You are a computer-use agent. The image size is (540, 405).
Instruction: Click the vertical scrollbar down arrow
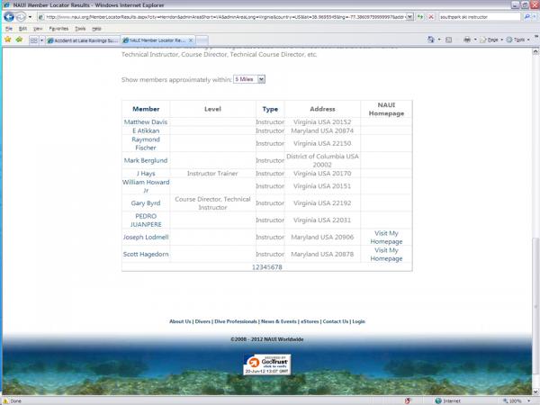tap(535, 391)
